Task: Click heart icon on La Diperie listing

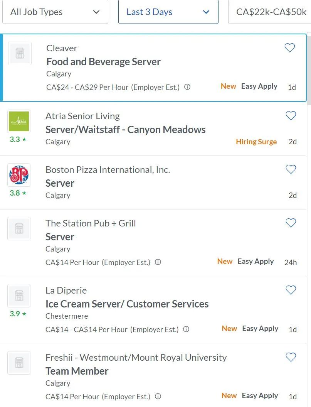Action: coord(291,290)
